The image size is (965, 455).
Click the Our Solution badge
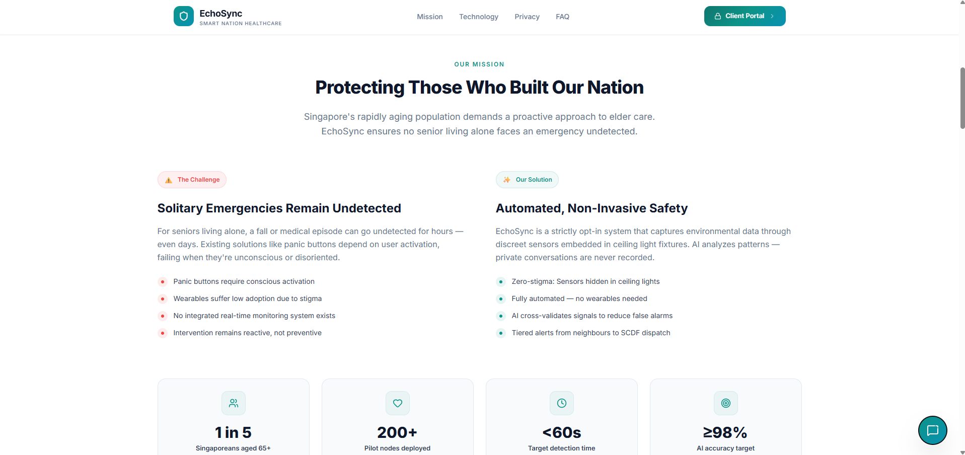click(527, 180)
